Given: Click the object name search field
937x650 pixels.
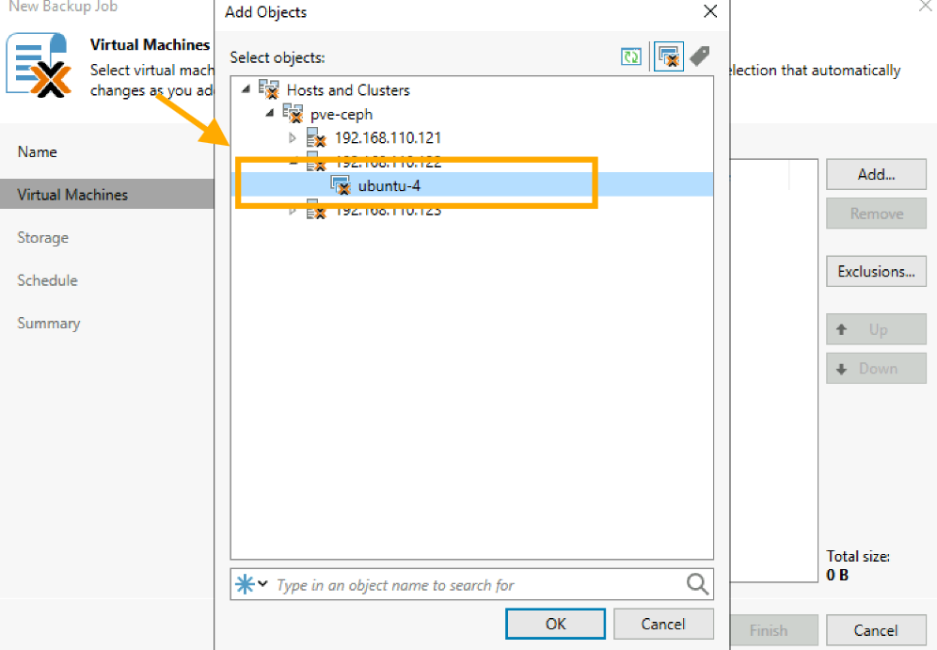Looking at the screenshot, I should click(475, 585).
